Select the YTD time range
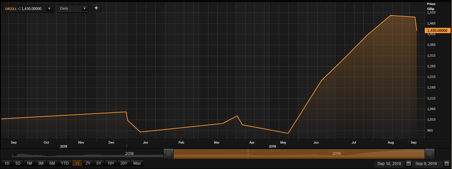This screenshot has width=452, height=169. 65,163
